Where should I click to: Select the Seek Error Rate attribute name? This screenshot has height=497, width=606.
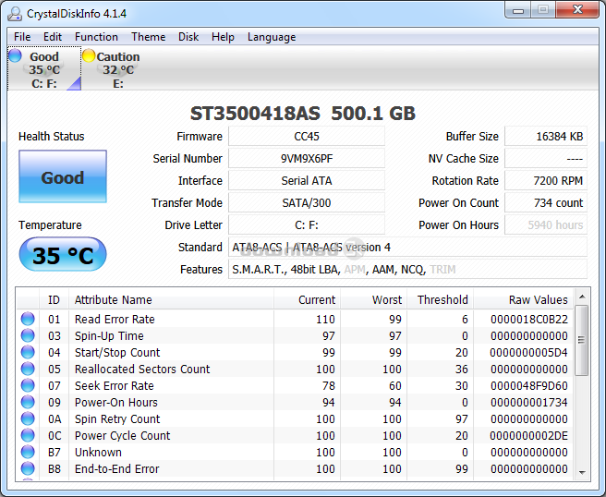pyautogui.click(x=114, y=385)
